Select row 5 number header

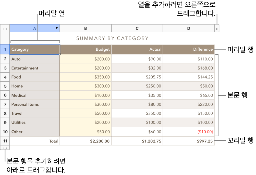click(x=5, y=86)
